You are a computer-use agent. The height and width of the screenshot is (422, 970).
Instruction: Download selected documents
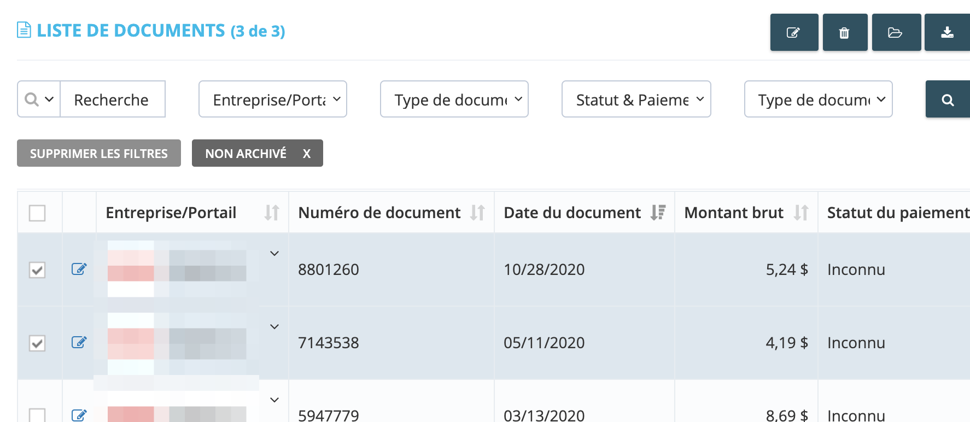947,32
